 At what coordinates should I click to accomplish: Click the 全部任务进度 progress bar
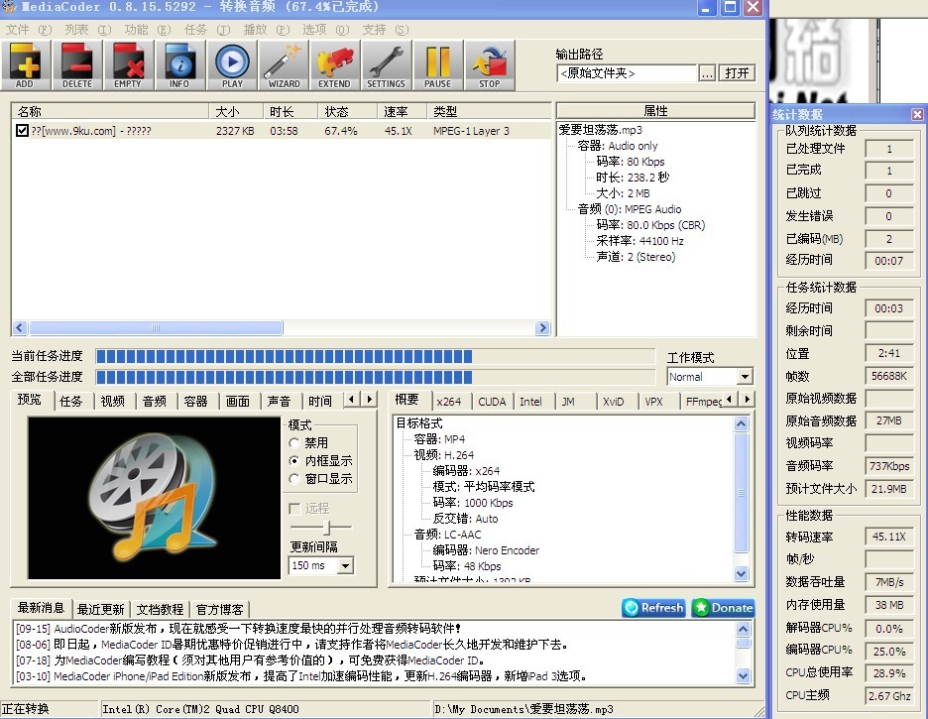tap(375, 377)
